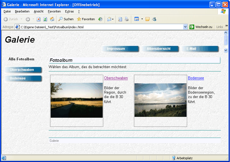
Task: Expand the Links toolbar chevron
Action: tap(226, 26)
